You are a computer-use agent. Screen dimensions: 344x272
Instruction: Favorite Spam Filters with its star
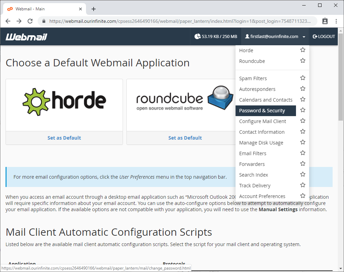(303, 78)
